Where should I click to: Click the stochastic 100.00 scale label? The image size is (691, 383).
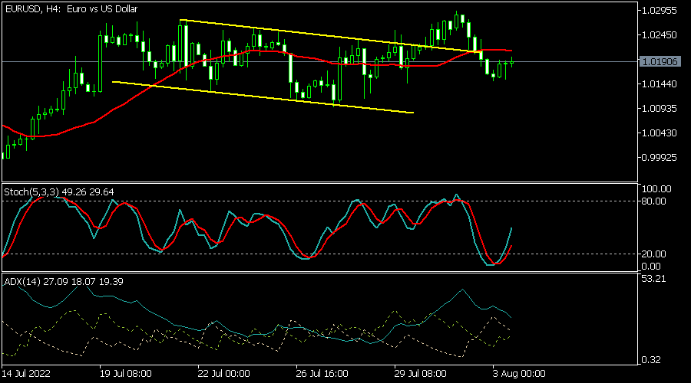pyautogui.click(x=656, y=189)
